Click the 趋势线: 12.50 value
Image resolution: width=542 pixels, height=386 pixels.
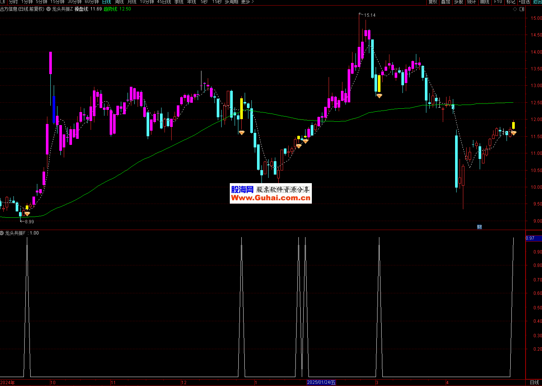pos(117,9)
